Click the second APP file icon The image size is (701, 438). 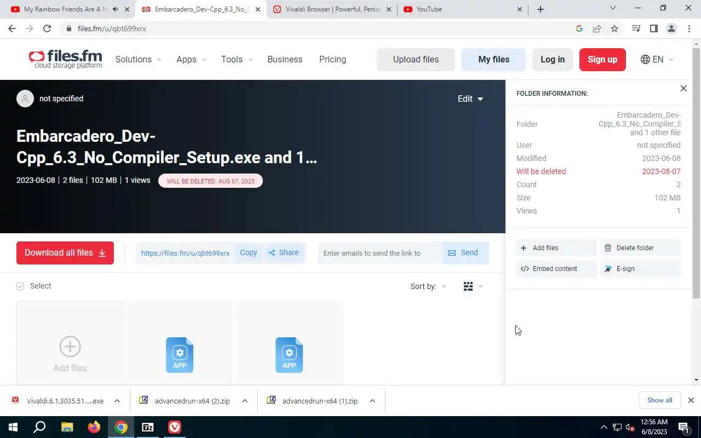(x=289, y=355)
